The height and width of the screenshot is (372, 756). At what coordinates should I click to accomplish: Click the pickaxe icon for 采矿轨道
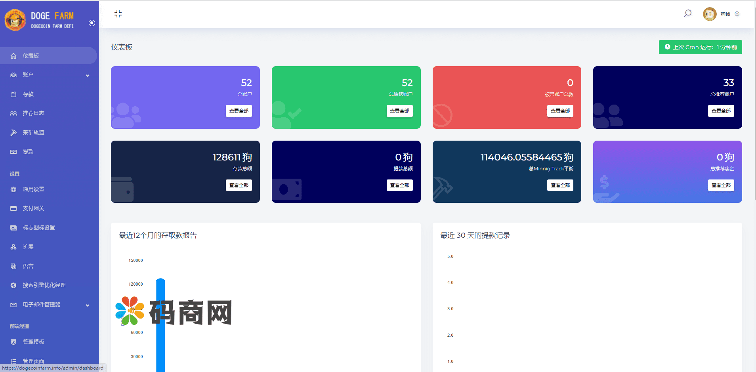pos(13,133)
